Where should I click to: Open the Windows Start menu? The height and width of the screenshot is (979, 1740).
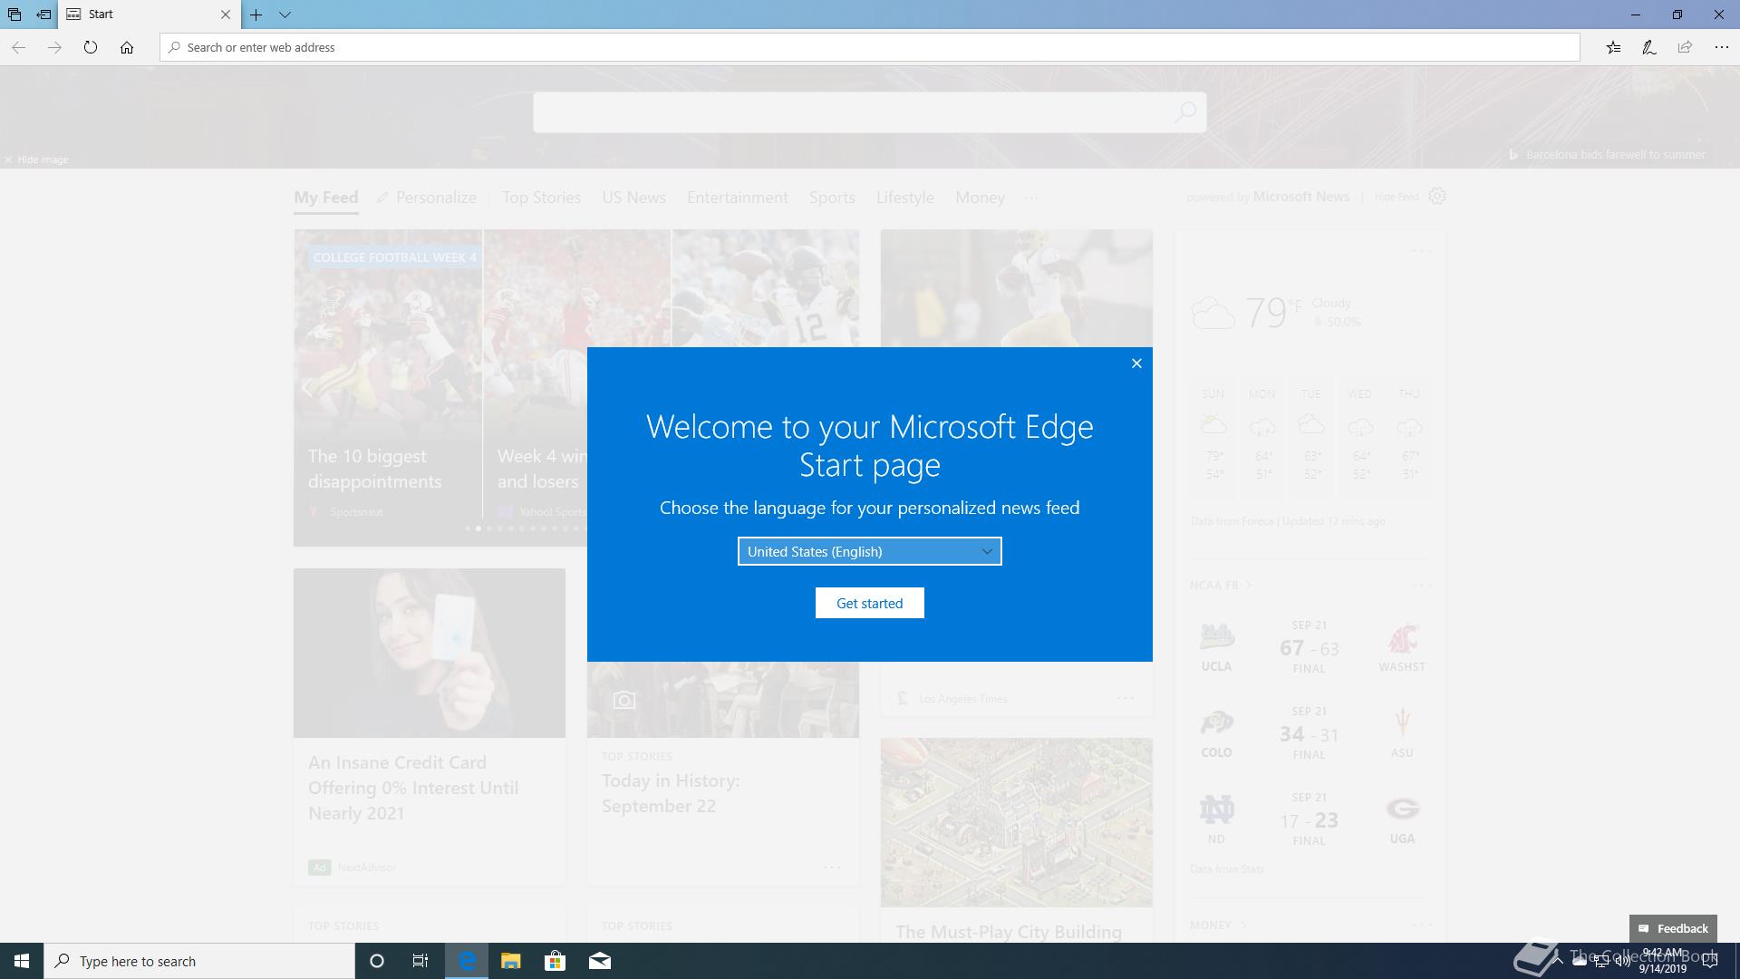click(x=22, y=961)
